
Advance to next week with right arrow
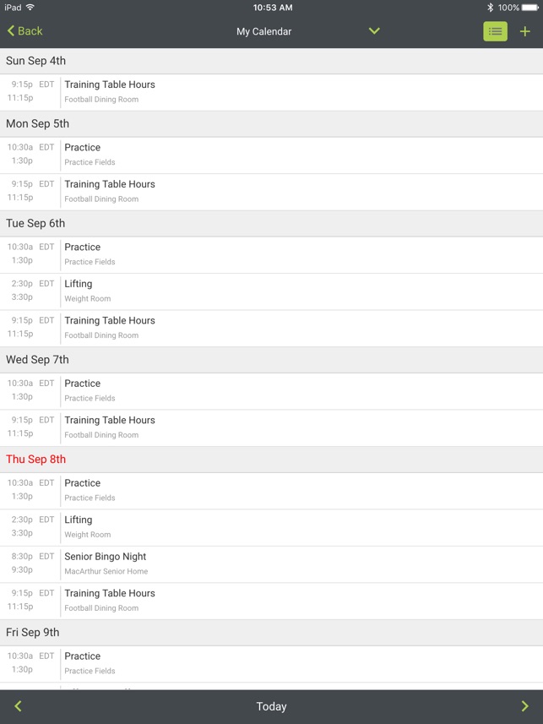(x=524, y=706)
